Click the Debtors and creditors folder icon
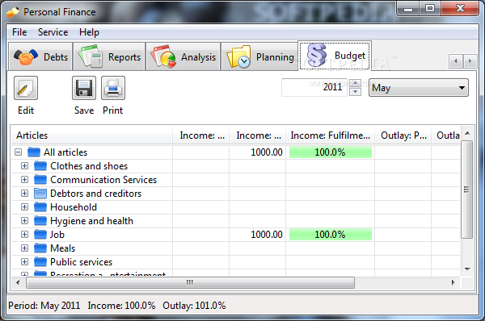This screenshot has width=485, height=321. 40,194
